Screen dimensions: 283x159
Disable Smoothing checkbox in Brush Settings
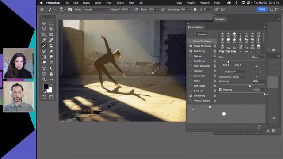point(191,96)
